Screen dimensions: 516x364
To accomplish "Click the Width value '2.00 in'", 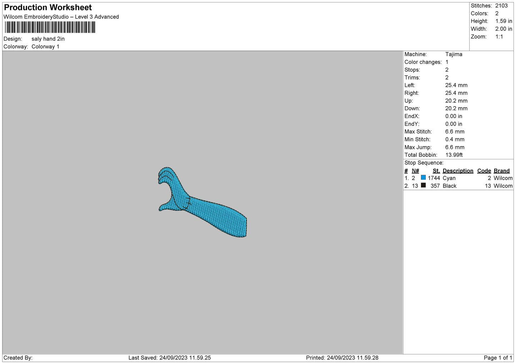I will [x=504, y=29].
